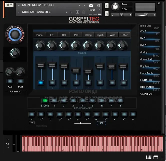This screenshot has width=166, height=161.
Task: Toggle the Full2 button
Action: click(20, 81)
